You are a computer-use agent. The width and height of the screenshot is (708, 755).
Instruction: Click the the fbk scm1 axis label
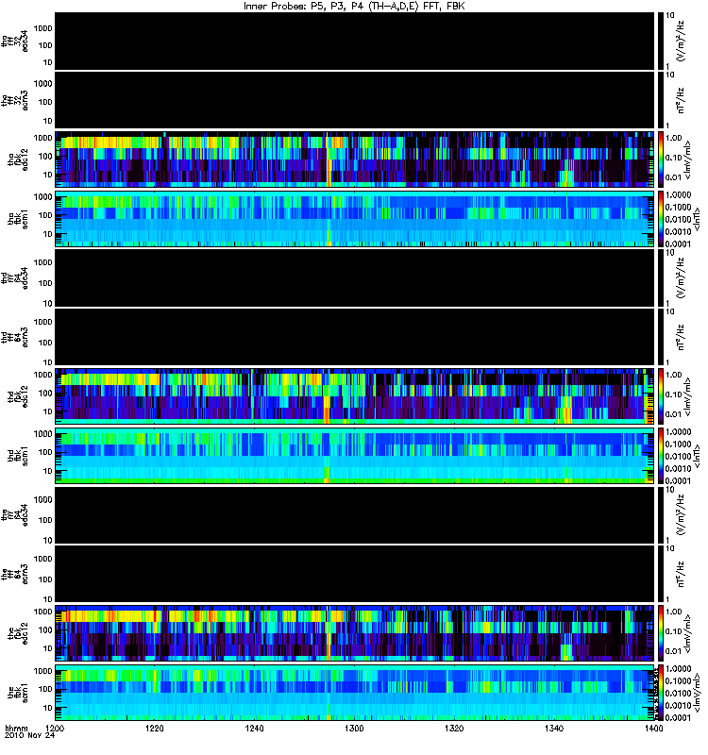pyautogui.click(x=18, y=693)
